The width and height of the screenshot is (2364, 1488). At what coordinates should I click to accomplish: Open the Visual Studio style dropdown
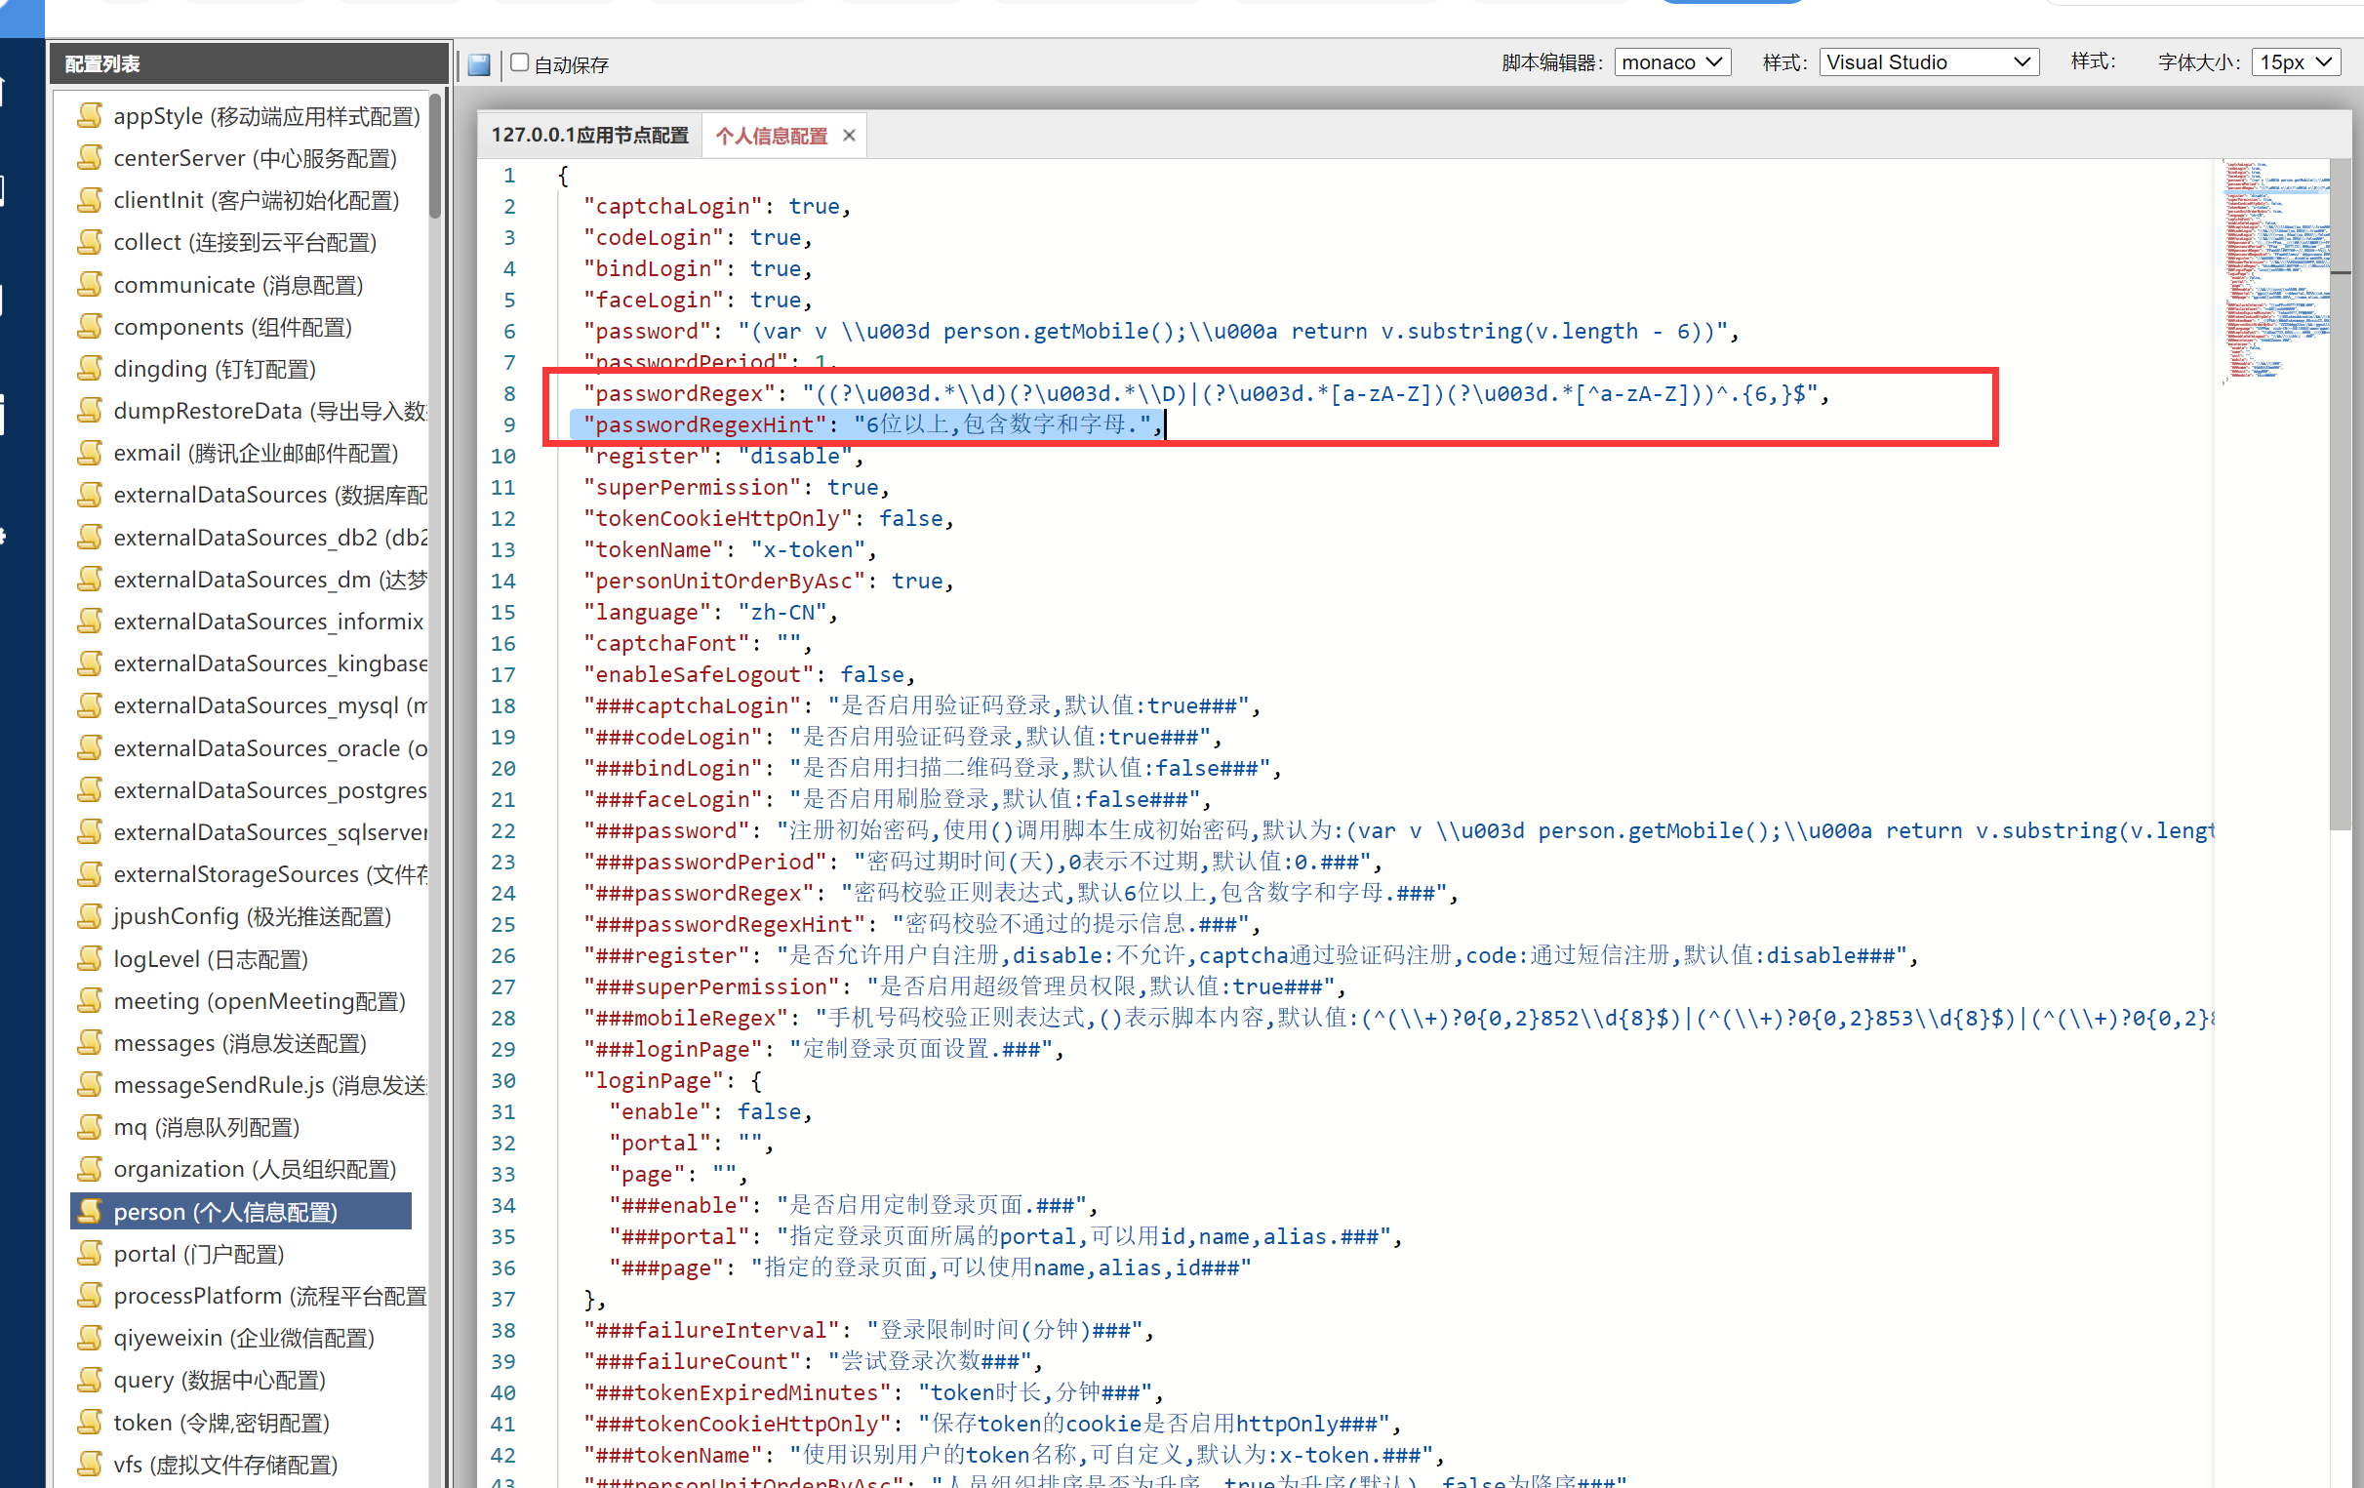(x=1927, y=62)
